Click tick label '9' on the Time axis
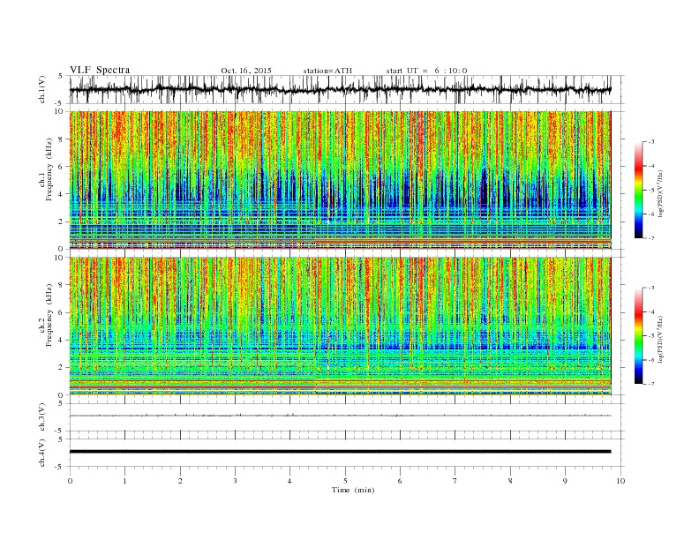This screenshot has width=699, height=540. (565, 481)
